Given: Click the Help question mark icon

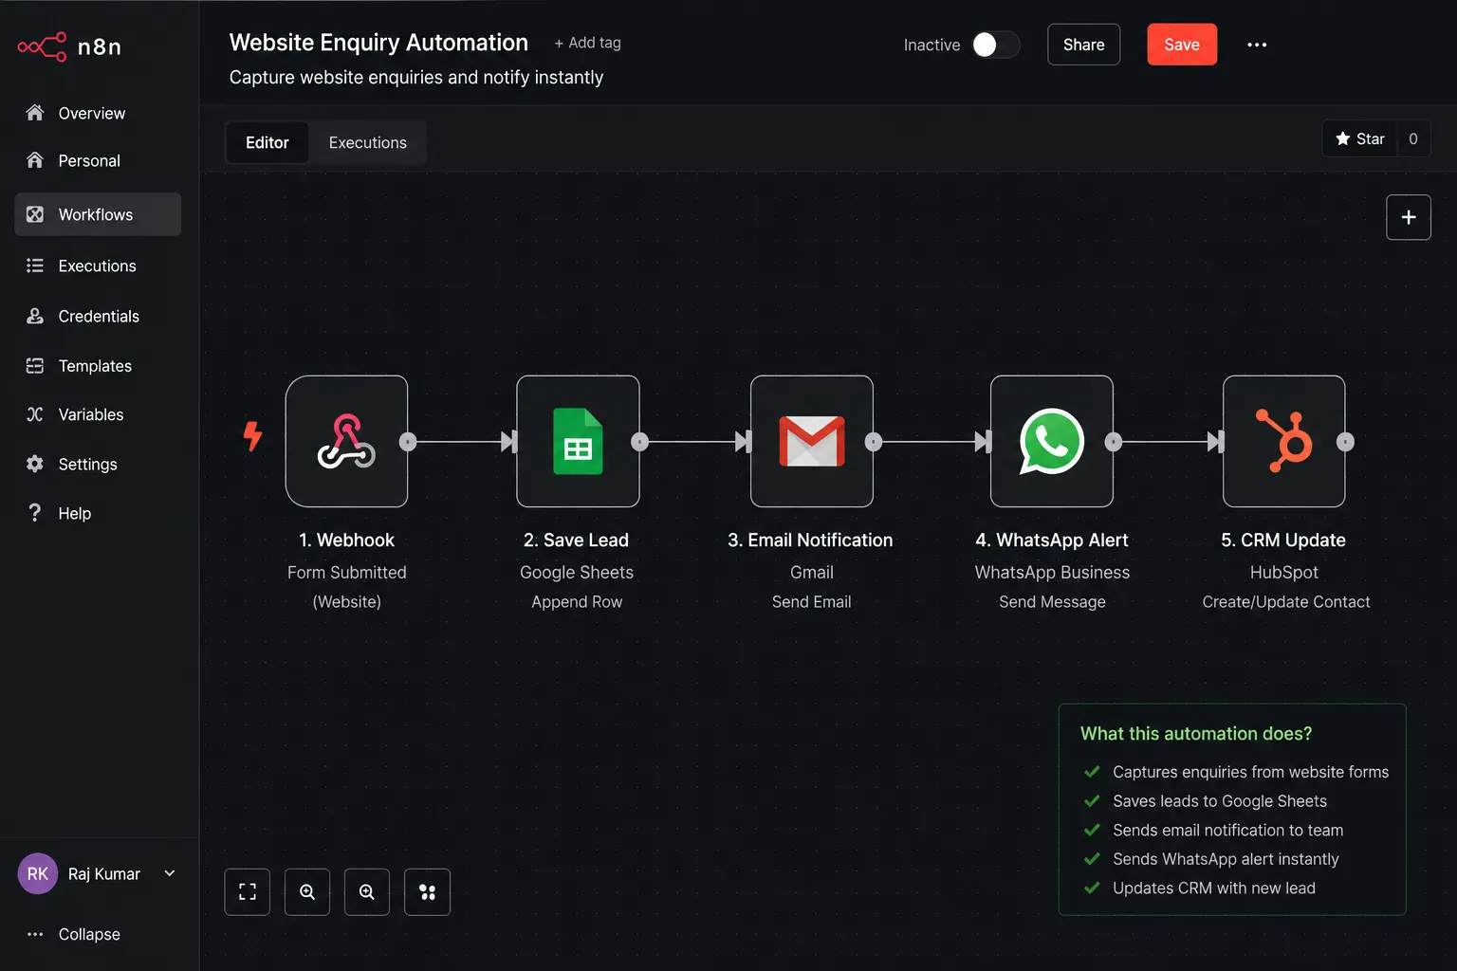Looking at the screenshot, I should click(35, 513).
